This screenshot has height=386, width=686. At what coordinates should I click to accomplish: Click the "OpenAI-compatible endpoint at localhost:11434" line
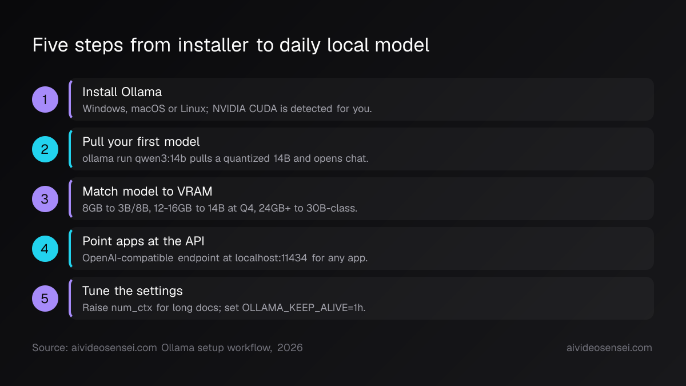tap(225, 258)
